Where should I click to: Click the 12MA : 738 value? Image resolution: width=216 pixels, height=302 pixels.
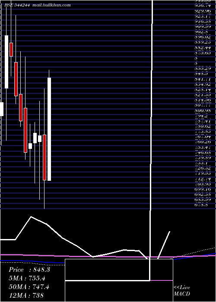tap(26, 295)
